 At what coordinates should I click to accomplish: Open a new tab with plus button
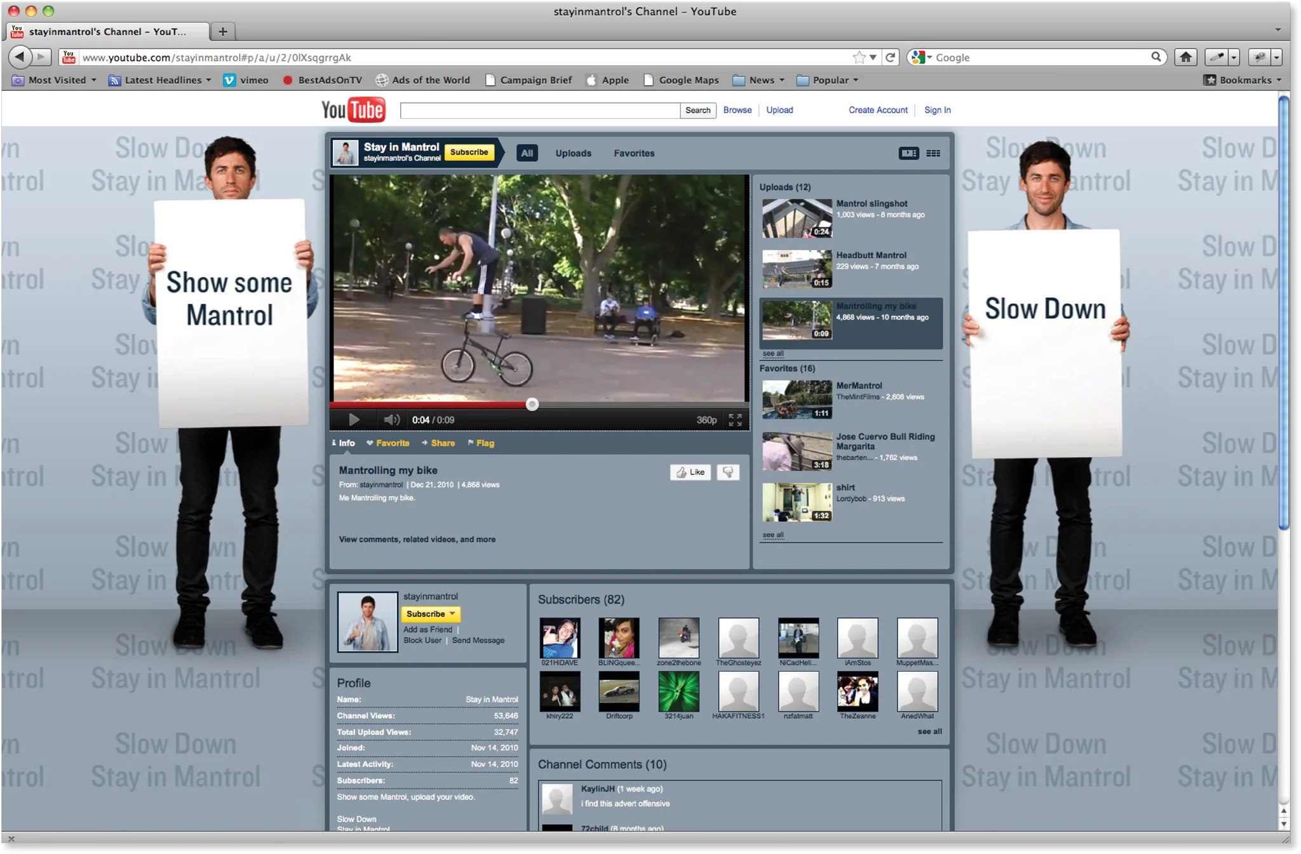point(223,31)
